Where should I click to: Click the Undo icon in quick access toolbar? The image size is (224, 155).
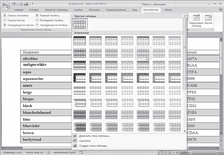(14, 4)
